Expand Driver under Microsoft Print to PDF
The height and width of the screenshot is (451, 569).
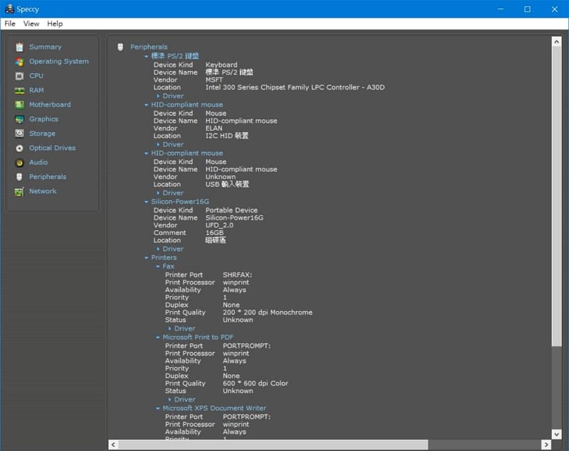169,400
